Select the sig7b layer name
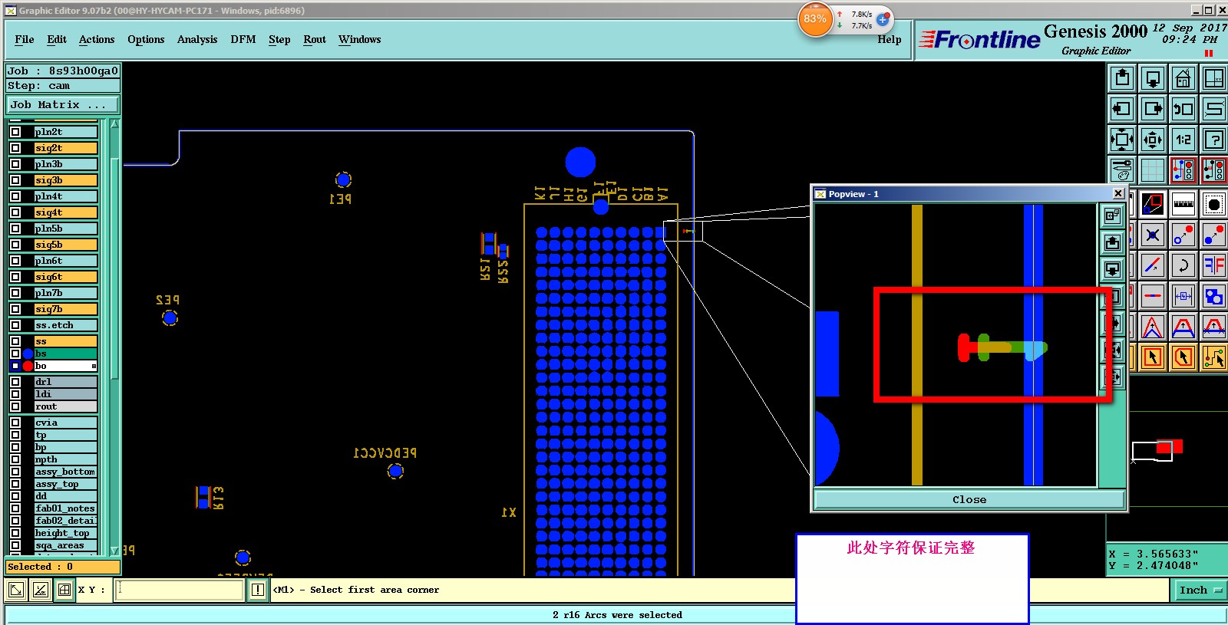 (x=66, y=309)
